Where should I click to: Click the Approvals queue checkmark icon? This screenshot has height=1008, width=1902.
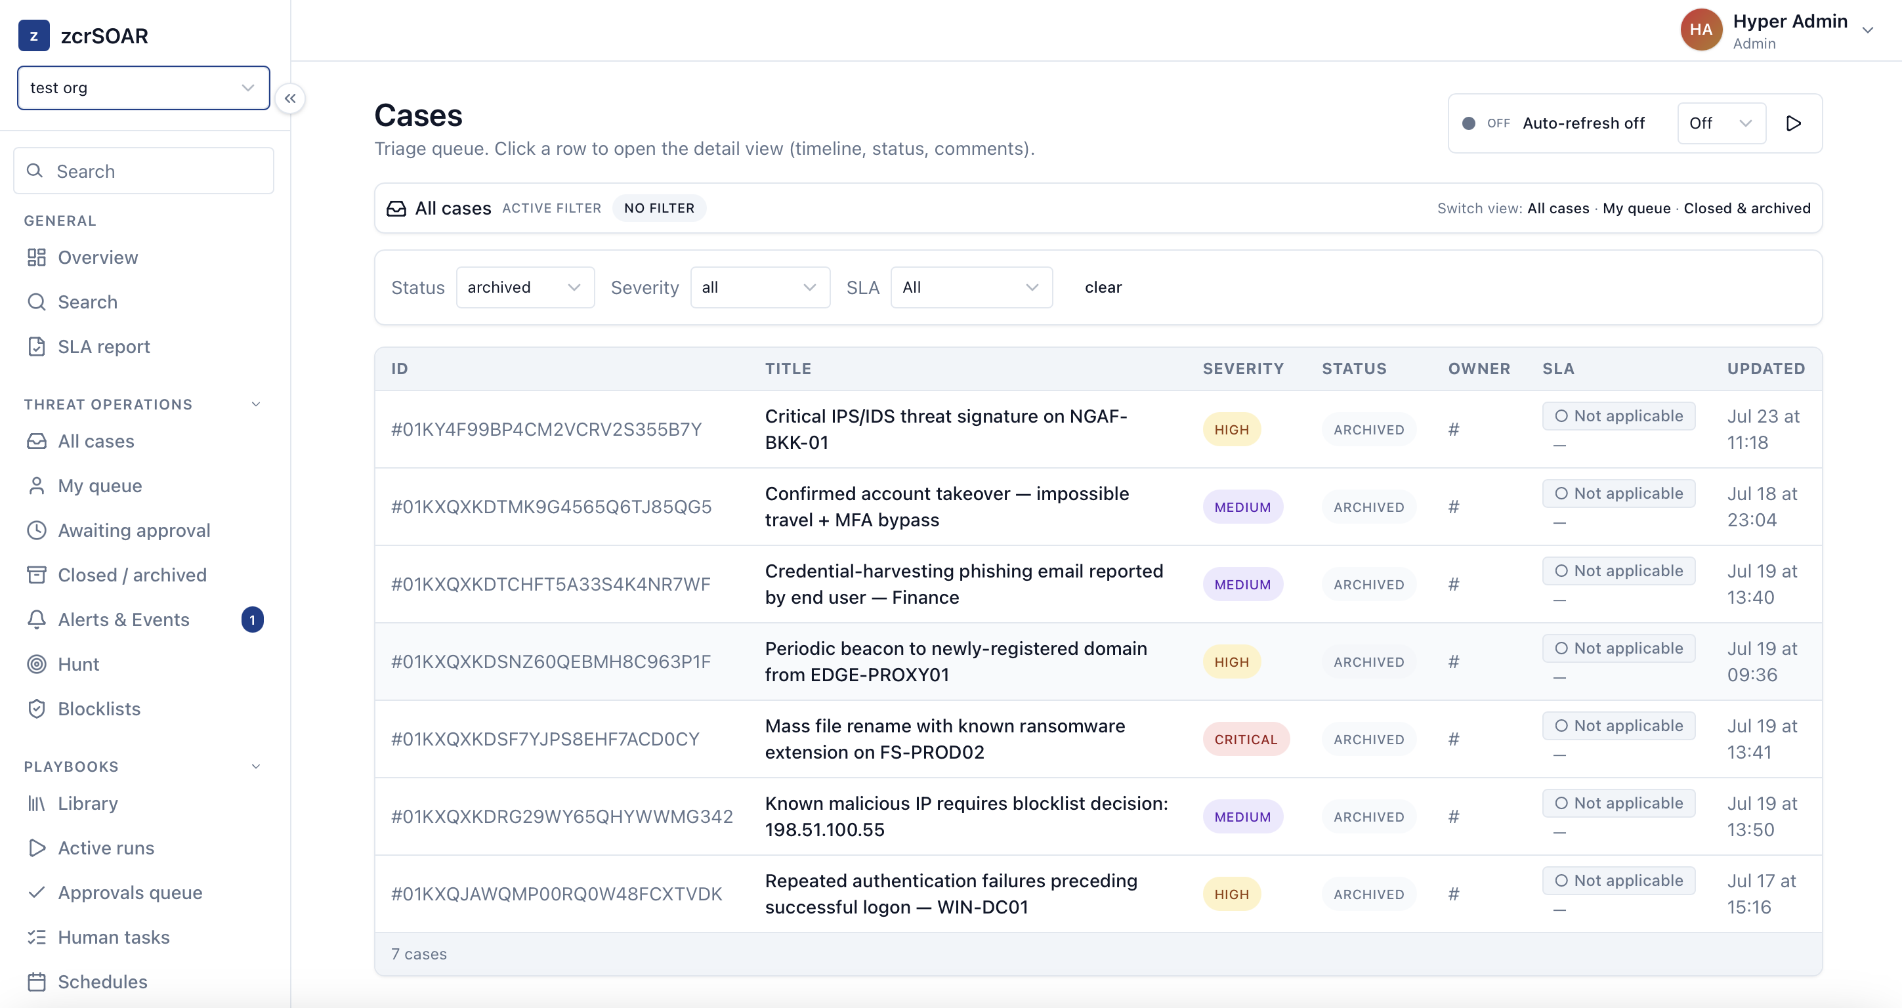[x=36, y=892]
